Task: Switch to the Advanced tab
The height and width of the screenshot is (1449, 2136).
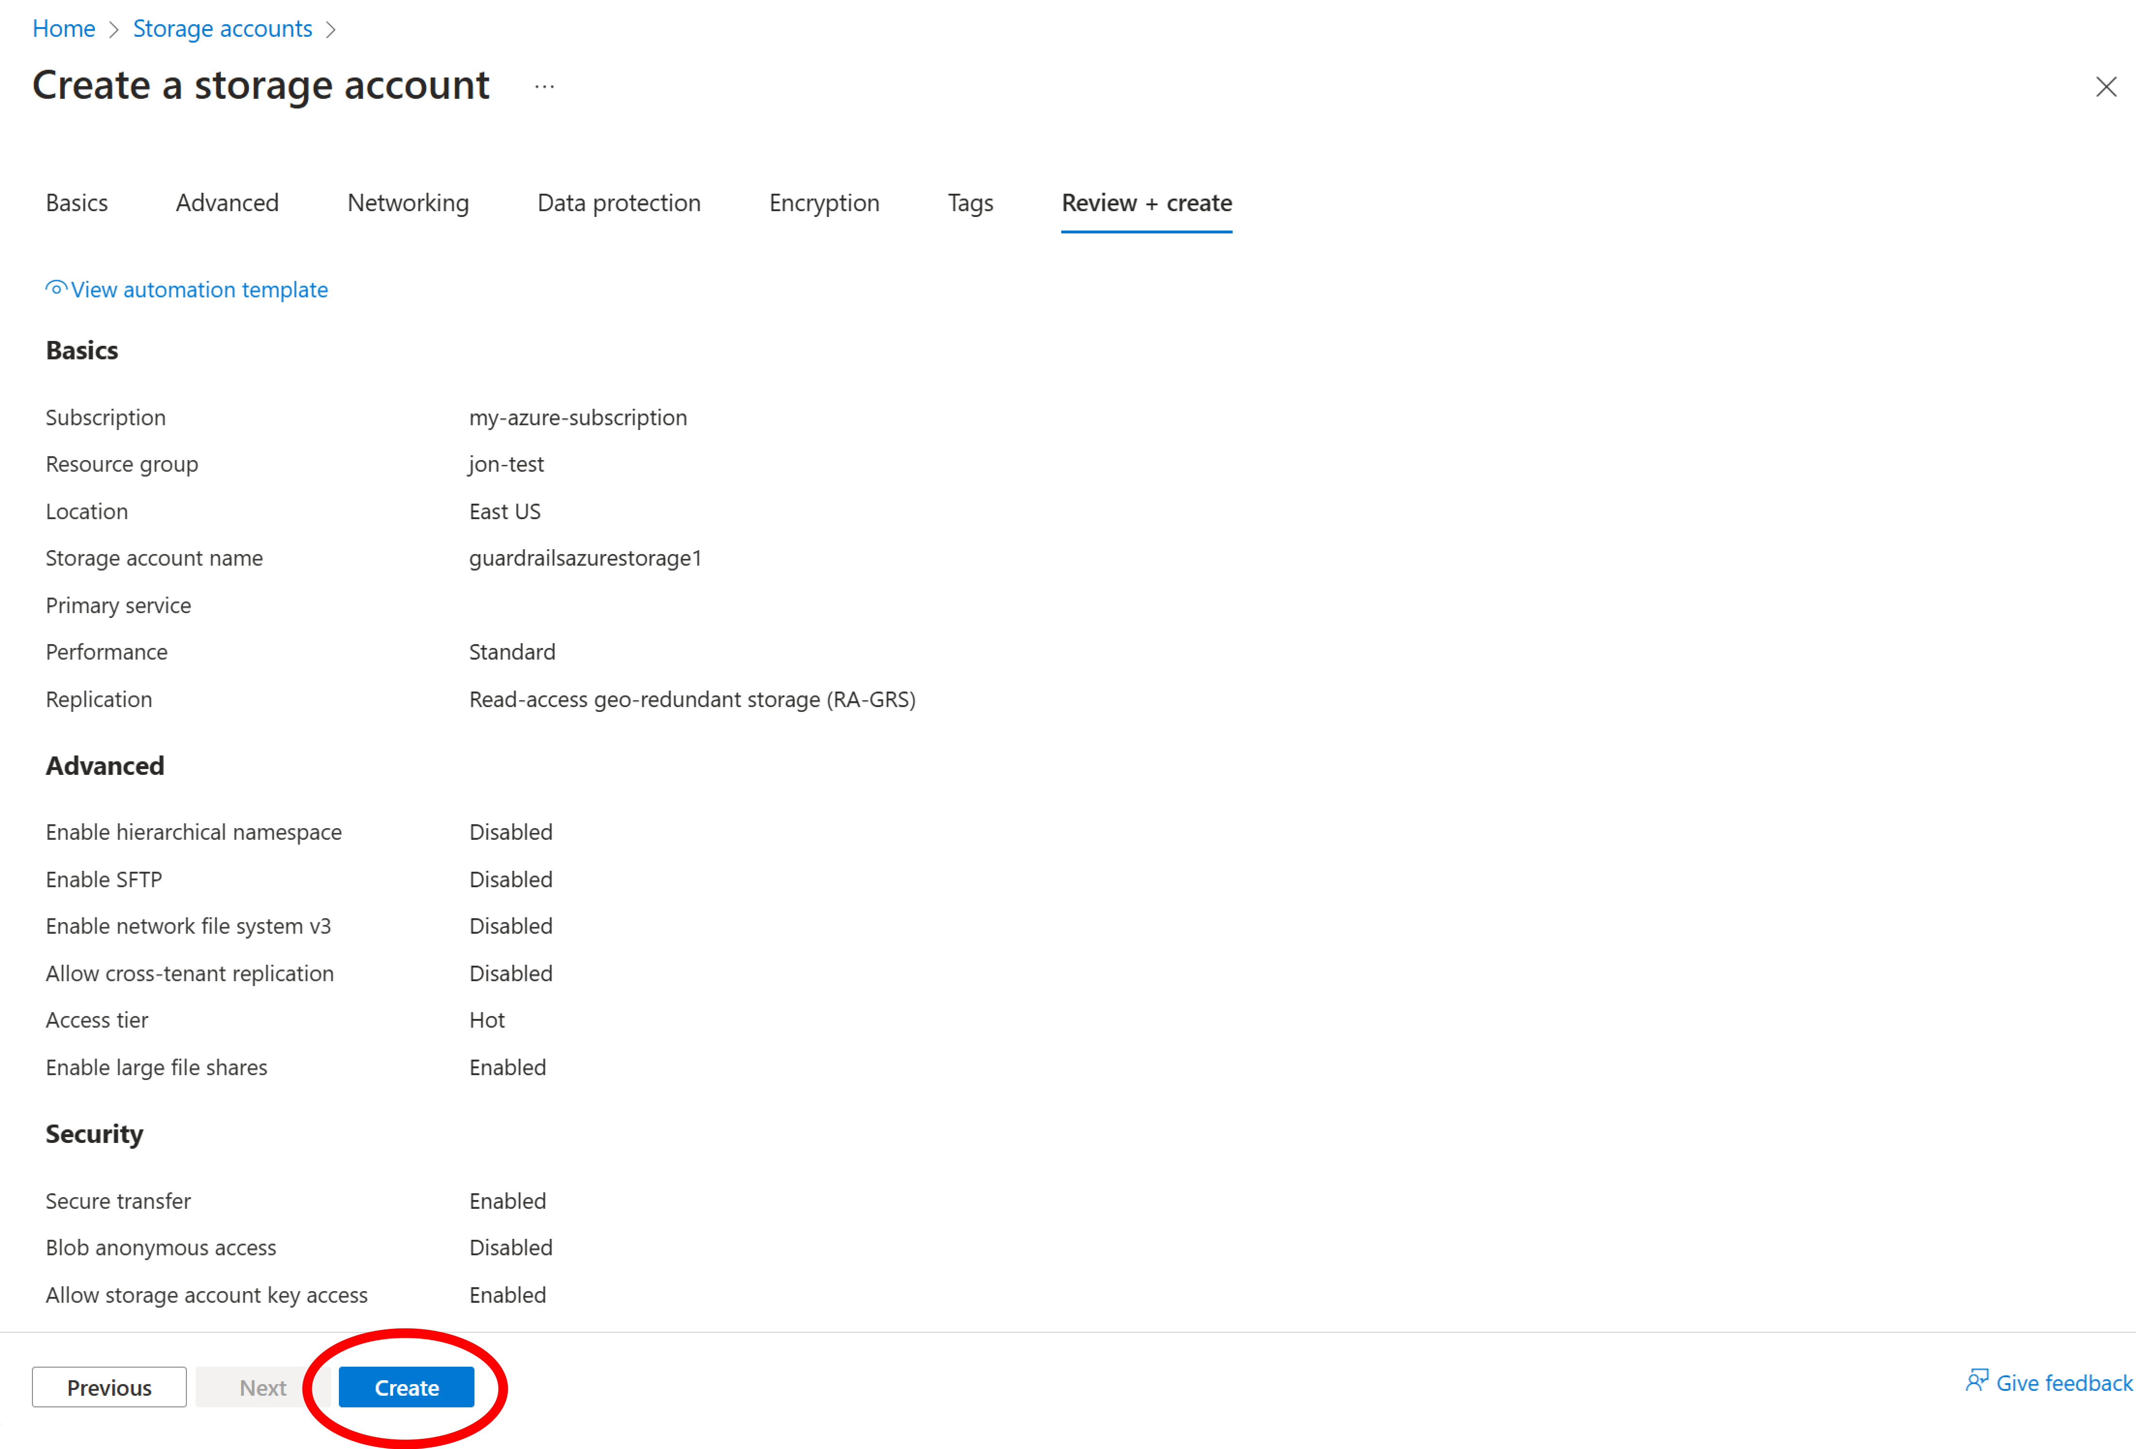Action: 226,203
